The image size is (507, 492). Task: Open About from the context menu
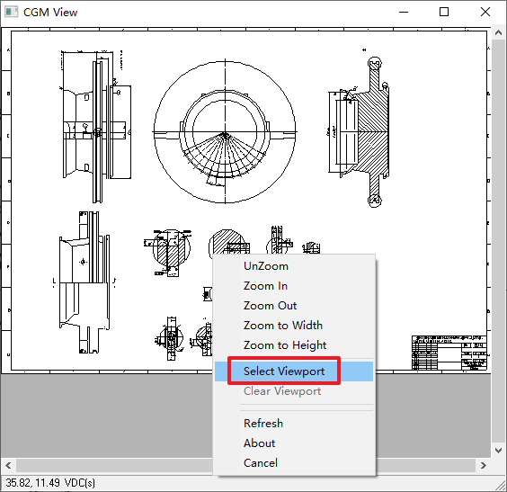click(294, 443)
